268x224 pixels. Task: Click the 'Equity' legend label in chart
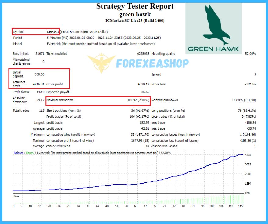30,153
